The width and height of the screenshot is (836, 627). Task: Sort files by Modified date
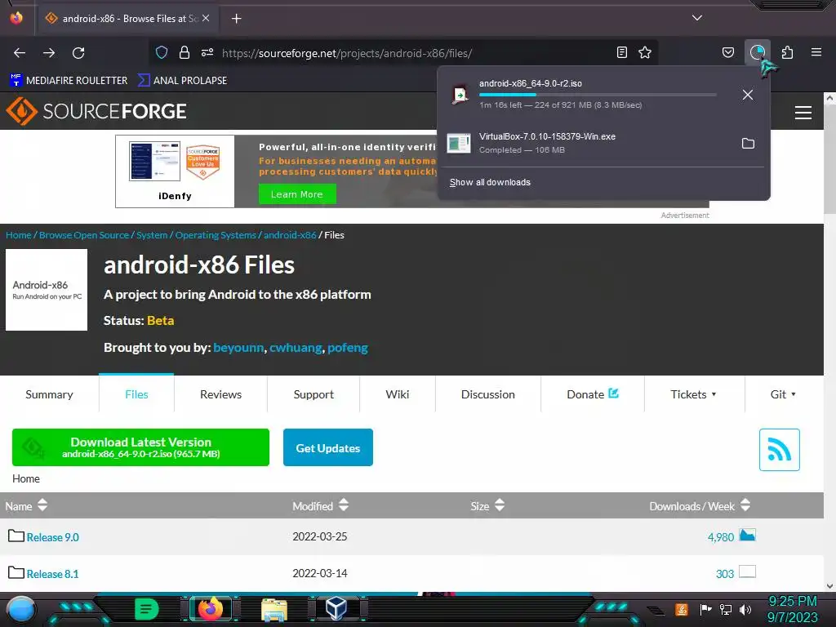pyautogui.click(x=320, y=505)
